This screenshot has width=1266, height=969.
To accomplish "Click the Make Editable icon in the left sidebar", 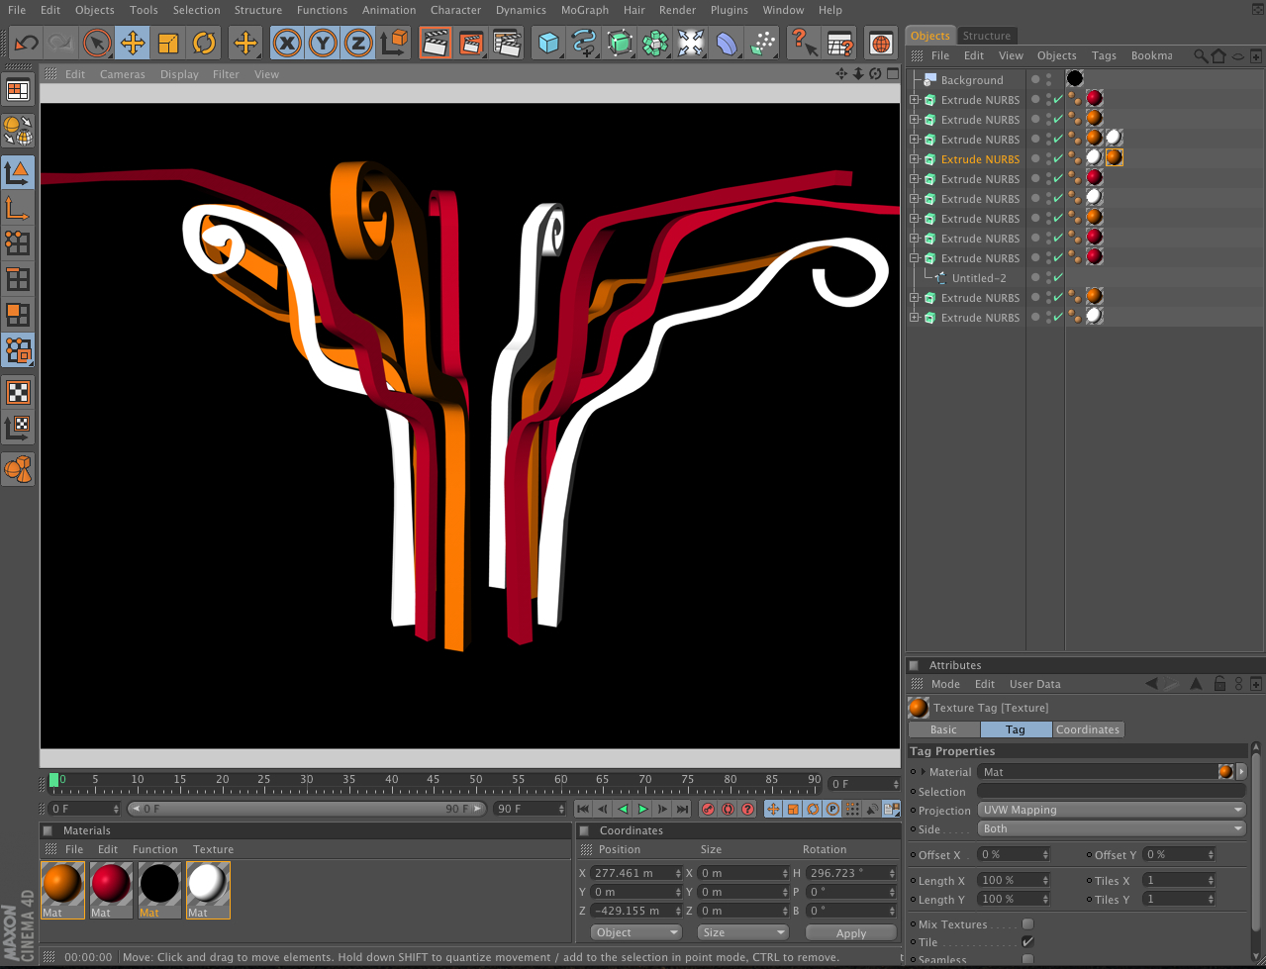I will point(18,130).
